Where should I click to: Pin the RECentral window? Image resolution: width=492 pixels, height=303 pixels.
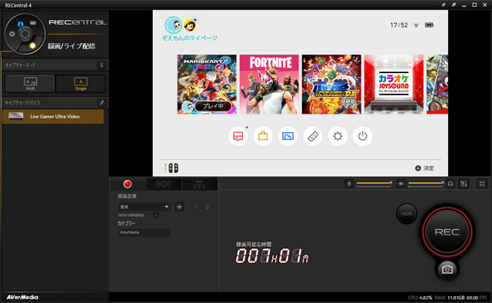444,5
